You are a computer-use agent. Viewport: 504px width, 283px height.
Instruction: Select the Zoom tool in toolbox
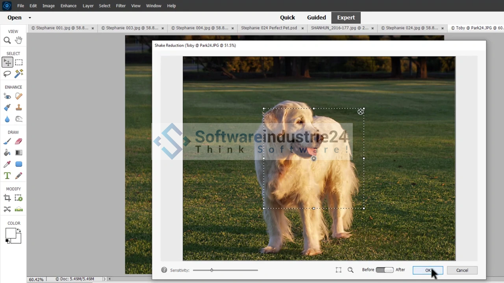[7, 40]
